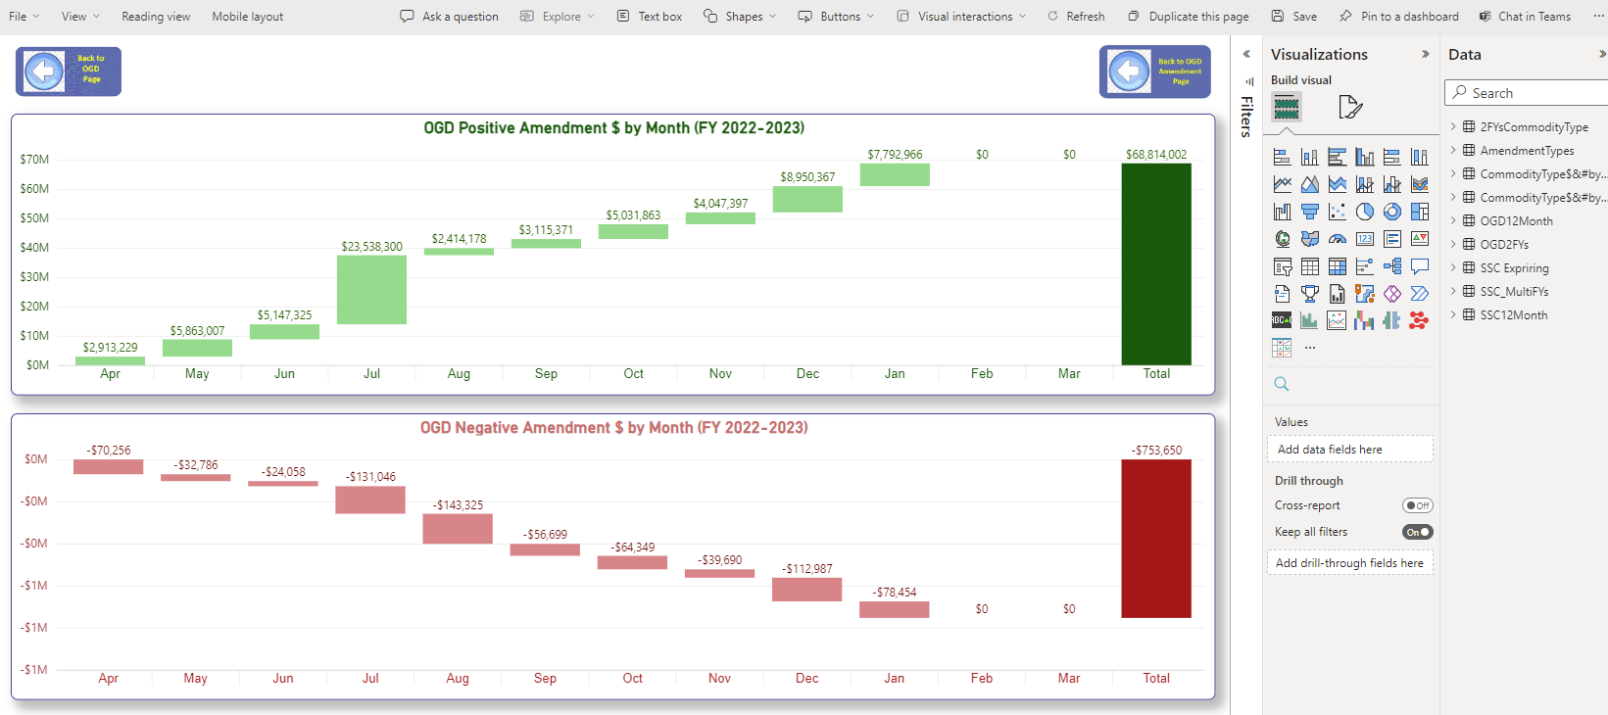This screenshot has height=715, width=1608.
Task: Insert a Map visual with globe icon
Action: click(1282, 239)
